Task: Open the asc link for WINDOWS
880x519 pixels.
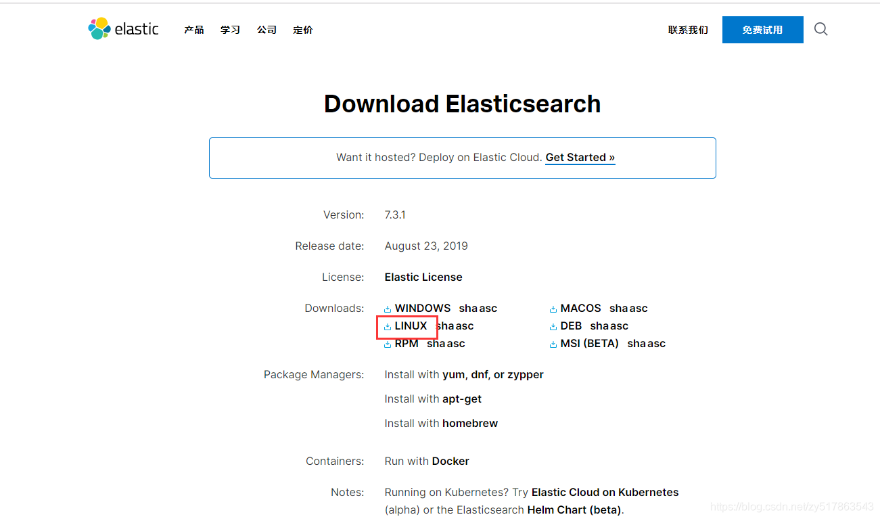Action: pyautogui.click(x=488, y=308)
